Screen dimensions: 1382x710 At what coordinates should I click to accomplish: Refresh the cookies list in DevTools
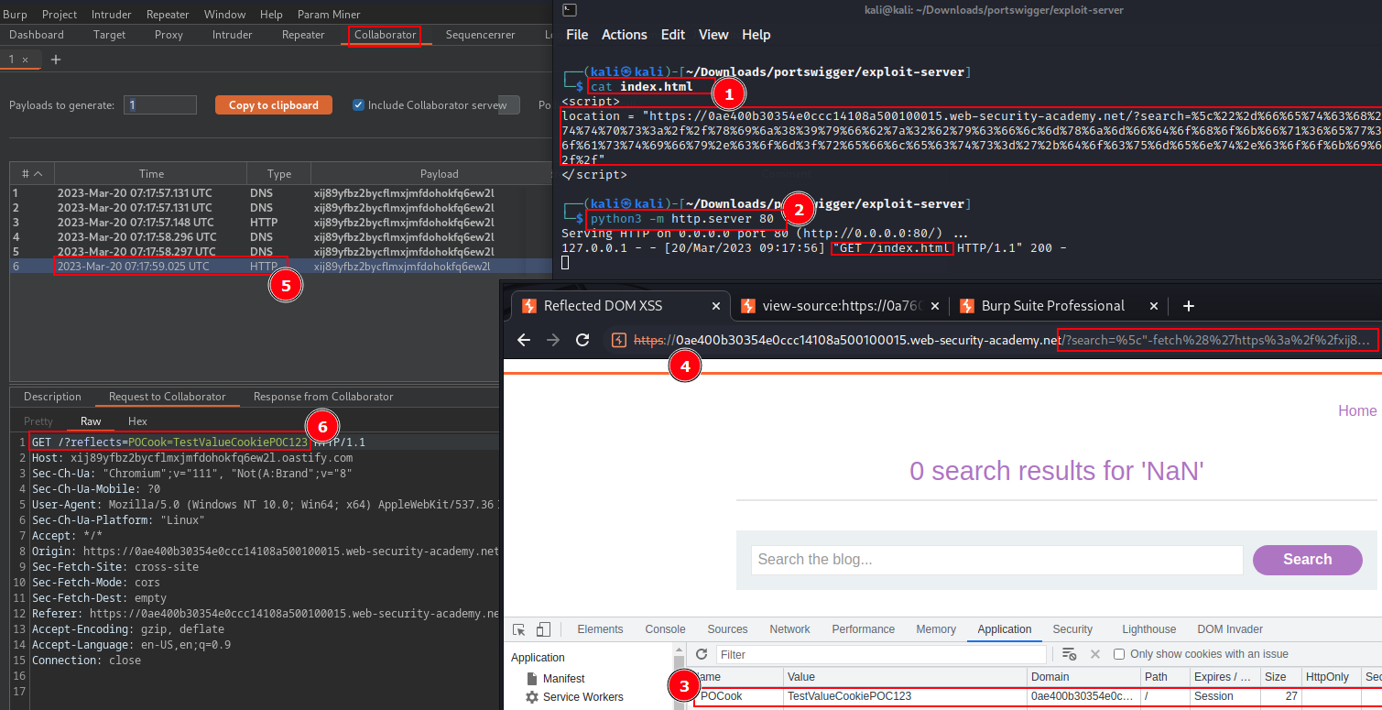[702, 654]
